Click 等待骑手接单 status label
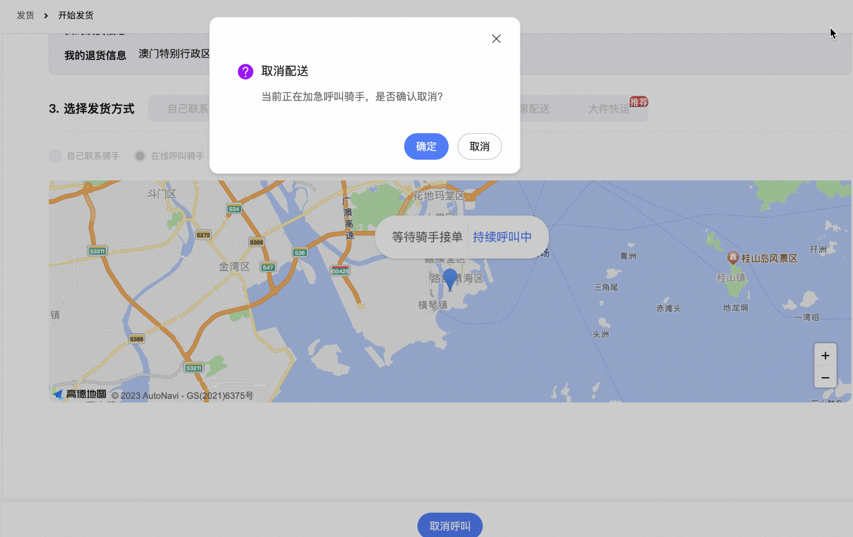Viewport: 853px width, 537px height. click(x=427, y=237)
